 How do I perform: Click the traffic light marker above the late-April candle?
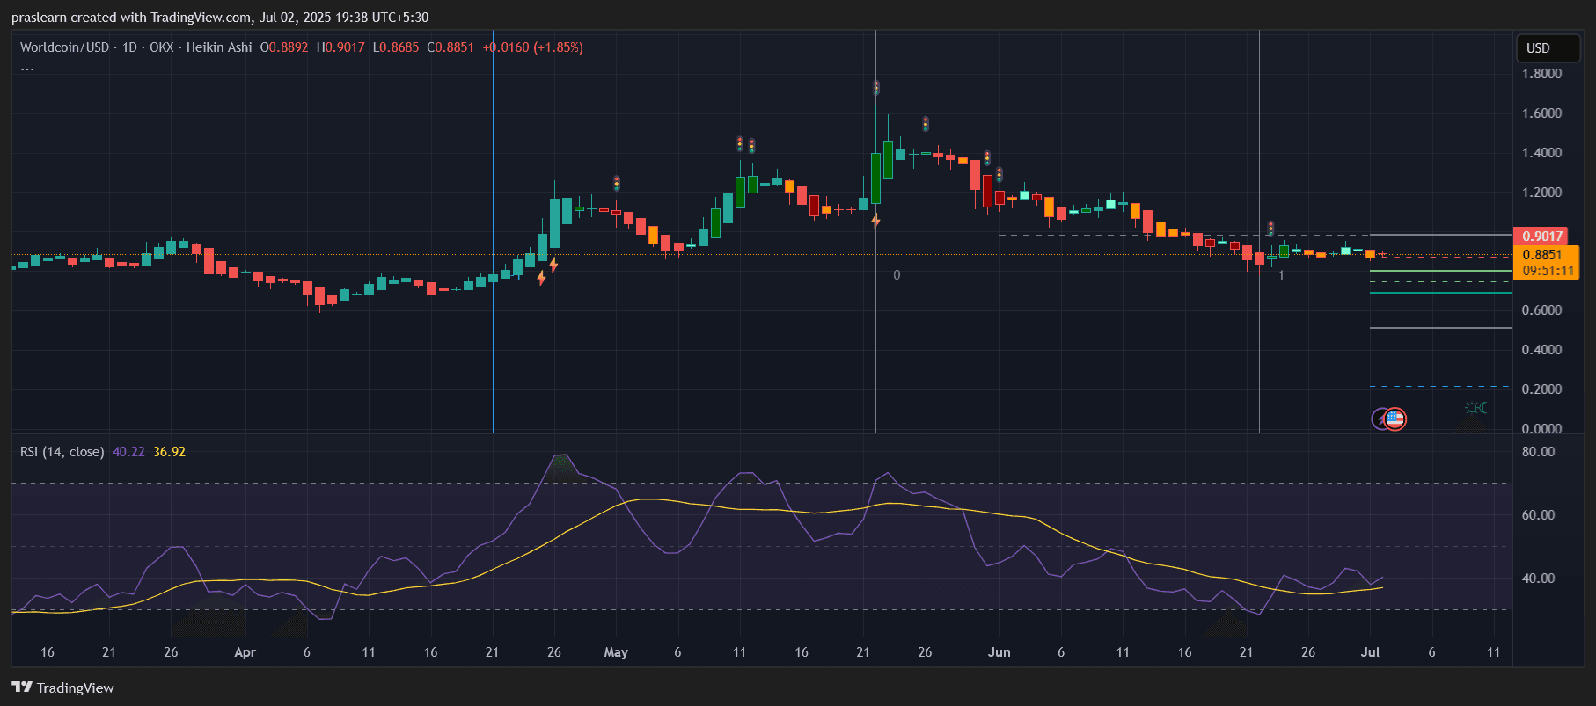(617, 183)
